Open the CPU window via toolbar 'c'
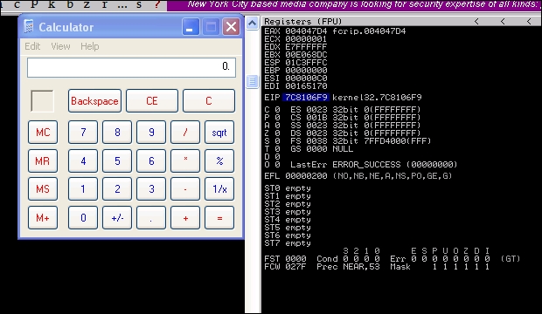The height and width of the screenshot is (314, 542). [17, 5]
